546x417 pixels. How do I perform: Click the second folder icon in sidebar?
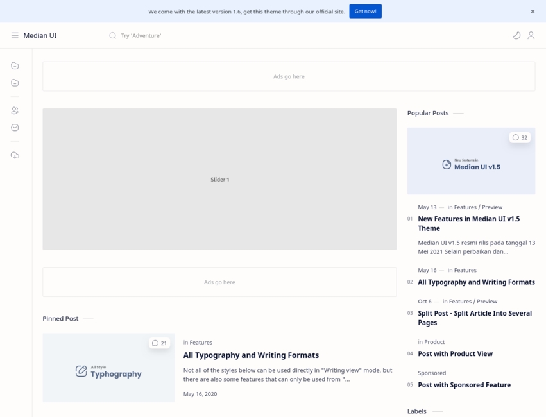point(15,83)
